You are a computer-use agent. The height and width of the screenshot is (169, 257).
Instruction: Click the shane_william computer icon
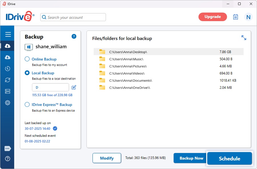pyautogui.click(x=29, y=47)
